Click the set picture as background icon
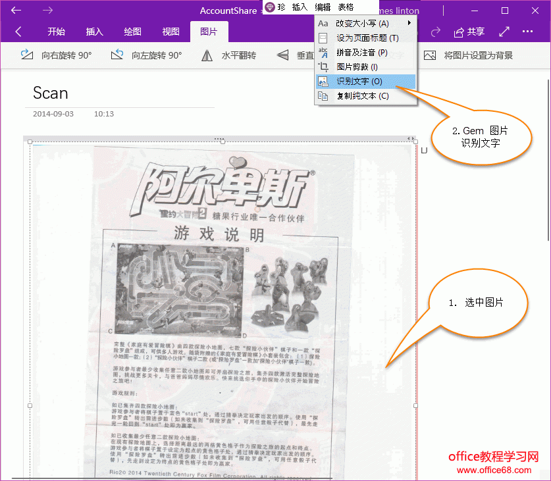The width and height of the screenshot is (551, 481). (x=430, y=55)
